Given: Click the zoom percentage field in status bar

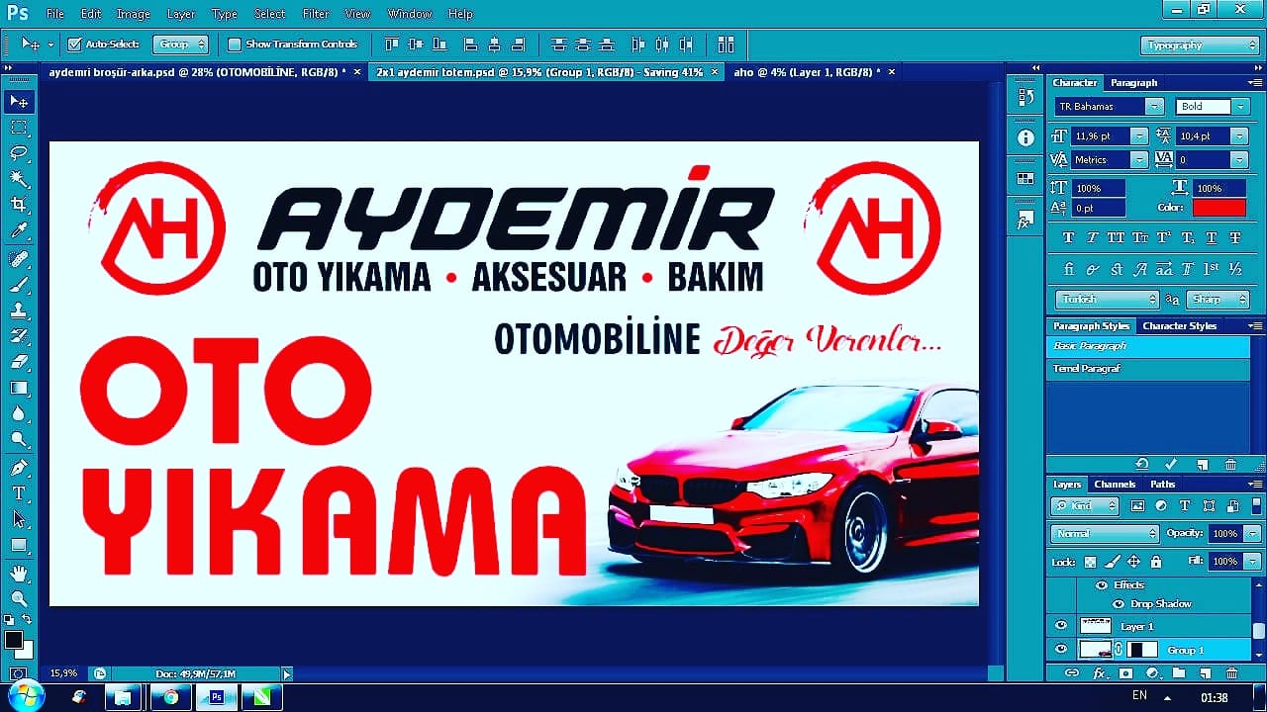Looking at the screenshot, I should [x=64, y=673].
